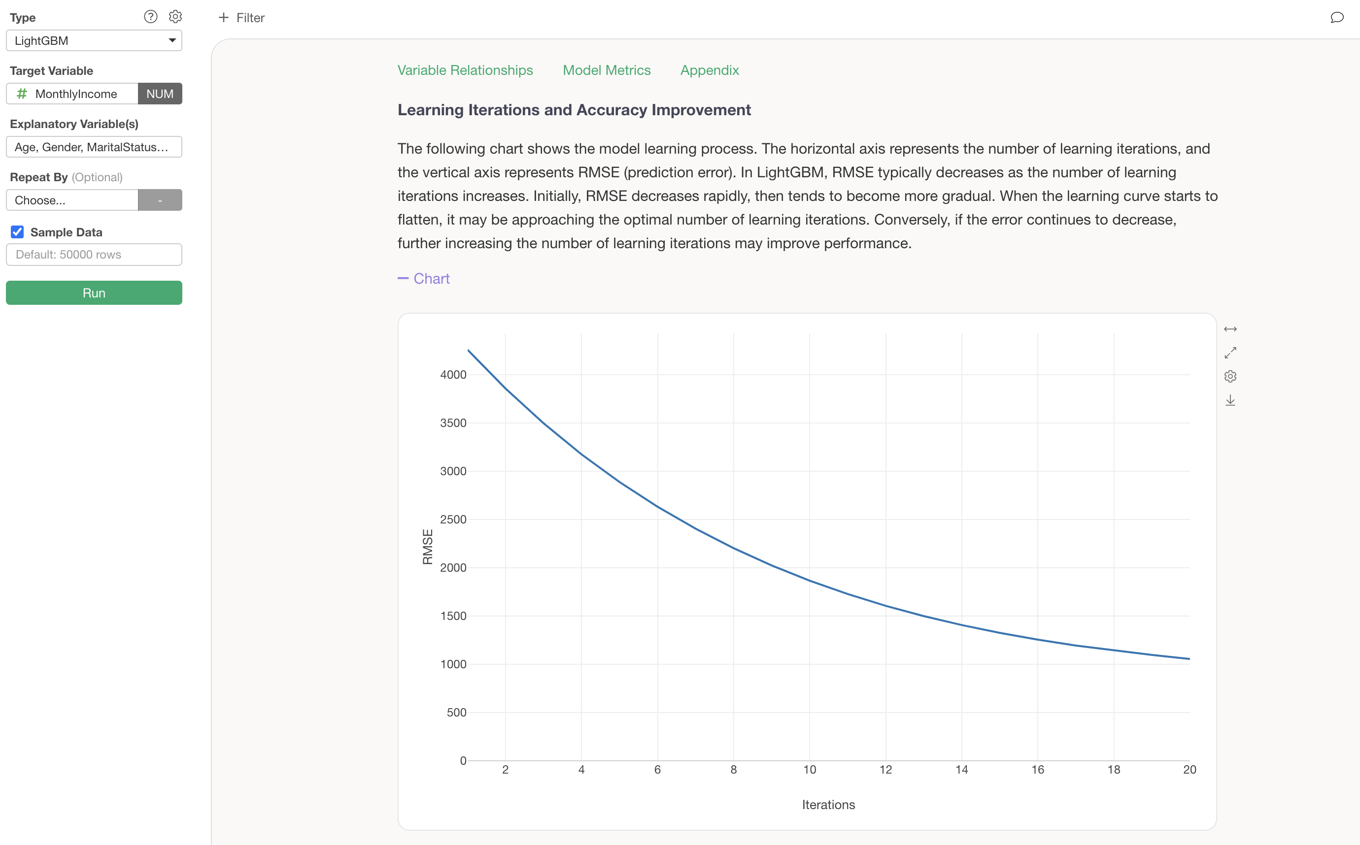Click the sample rows input field
The image size is (1360, 845).
[x=94, y=254]
